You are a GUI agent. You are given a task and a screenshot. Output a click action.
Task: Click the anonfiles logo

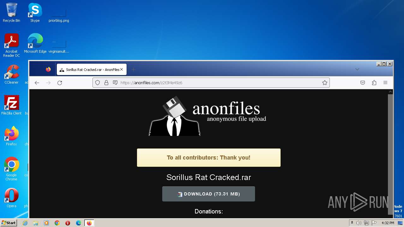coord(208,116)
